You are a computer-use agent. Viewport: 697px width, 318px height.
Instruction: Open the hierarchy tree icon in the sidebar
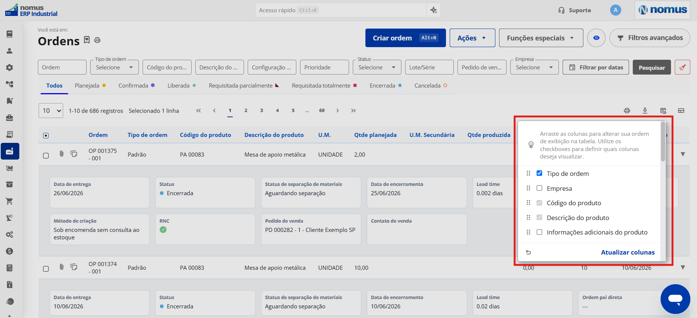(10, 84)
